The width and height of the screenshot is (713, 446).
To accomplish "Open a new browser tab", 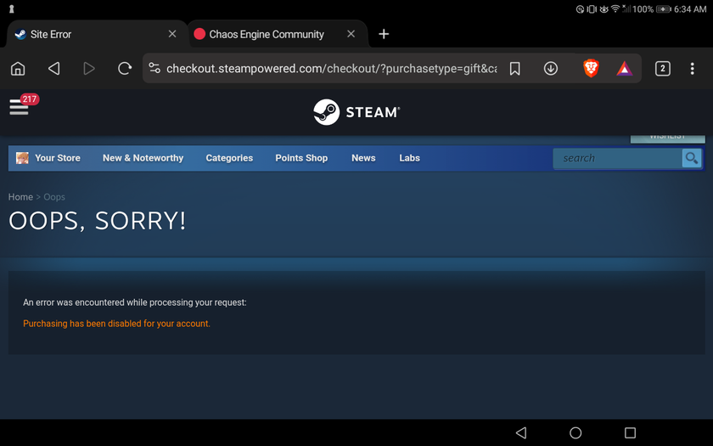I will [384, 34].
